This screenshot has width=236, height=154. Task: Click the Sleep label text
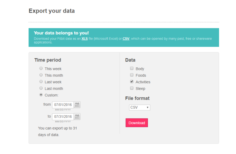coord(140,89)
